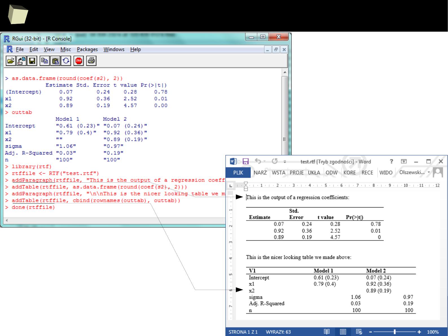This screenshot has height=336, width=448.
Task: Click the Open script icon in RGui toolbar
Action: tap(11, 61)
